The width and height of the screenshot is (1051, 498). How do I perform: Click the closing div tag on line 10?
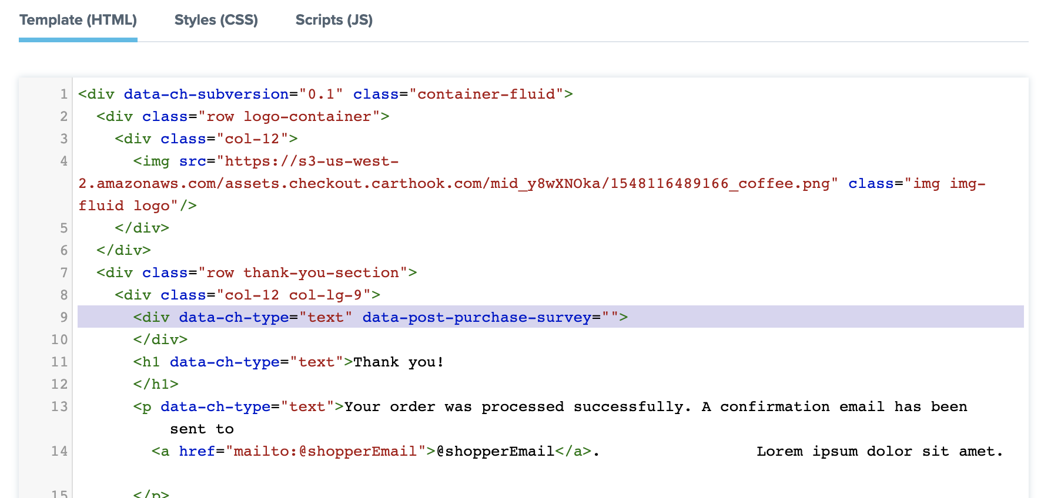tap(160, 339)
